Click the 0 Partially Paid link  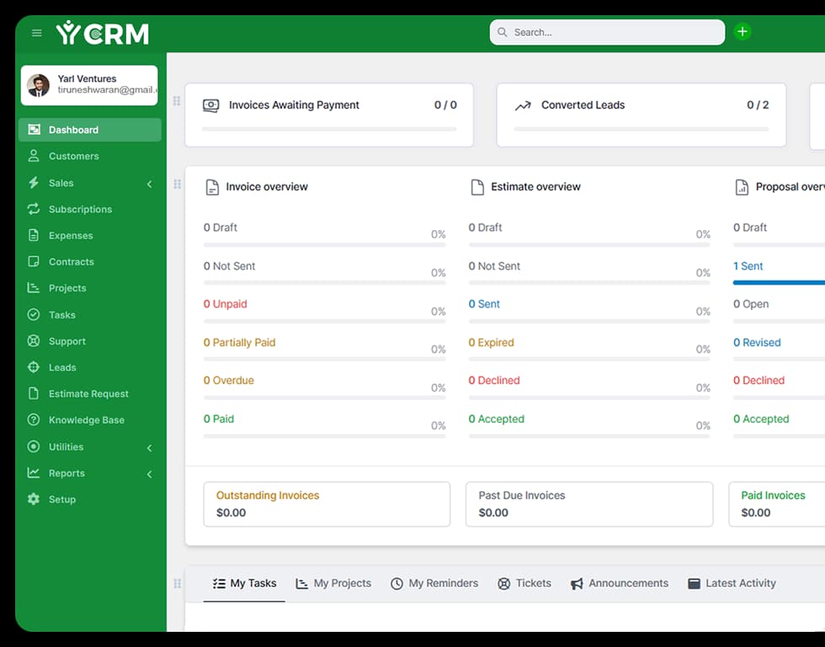point(239,343)
